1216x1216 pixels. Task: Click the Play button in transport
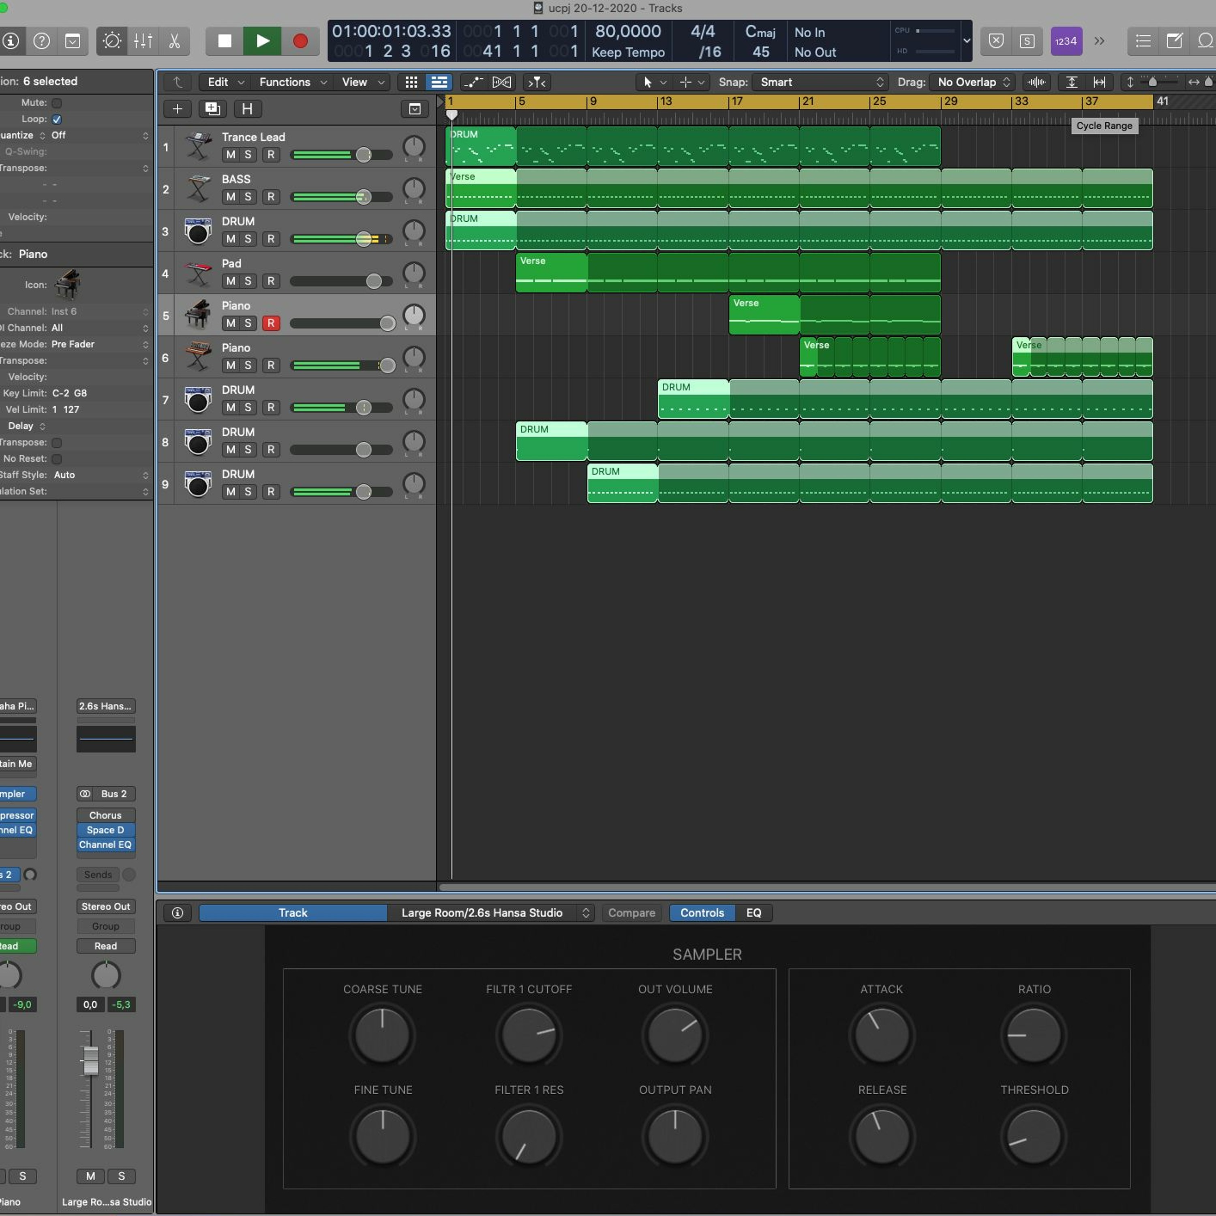click(263, 41)
